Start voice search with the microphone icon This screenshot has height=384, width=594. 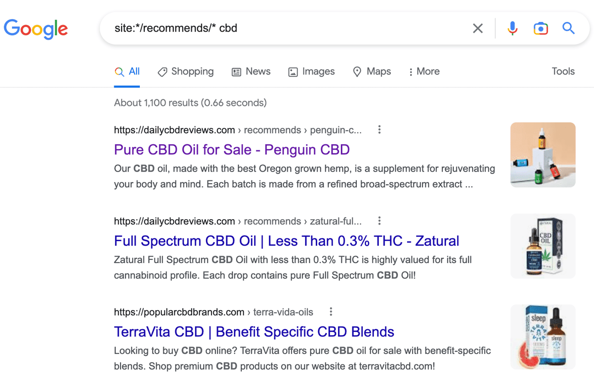click(x=513, y=28)
